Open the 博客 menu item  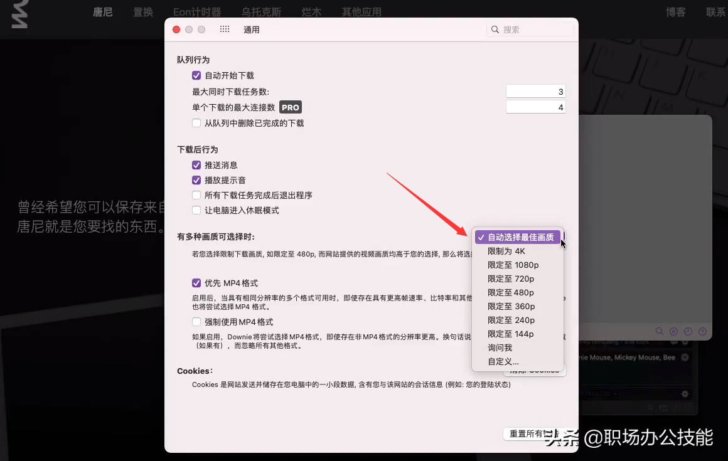[675, 11]
